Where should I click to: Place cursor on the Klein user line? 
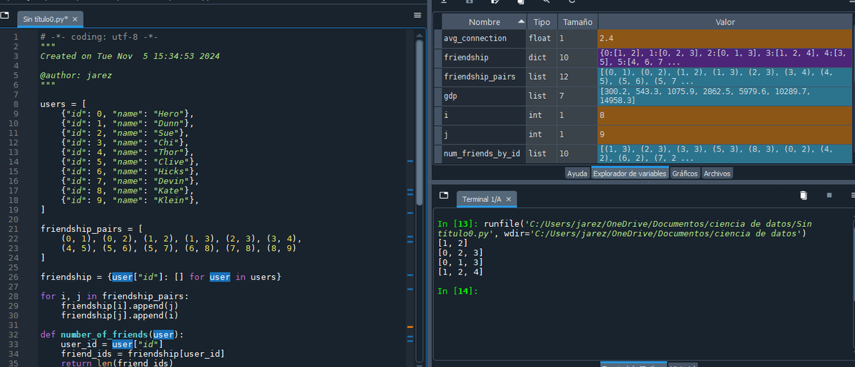pos(130,200)
